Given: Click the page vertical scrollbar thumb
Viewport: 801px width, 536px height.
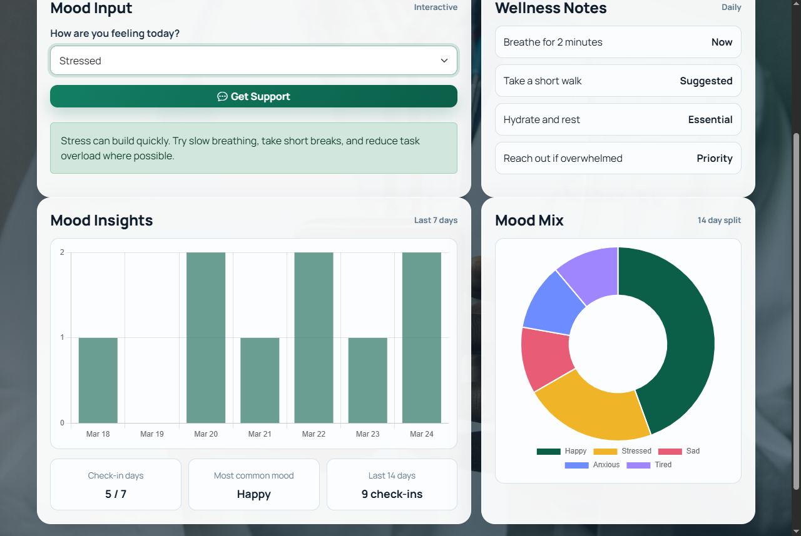Looking at the screenshot, I should pos(796,311).
